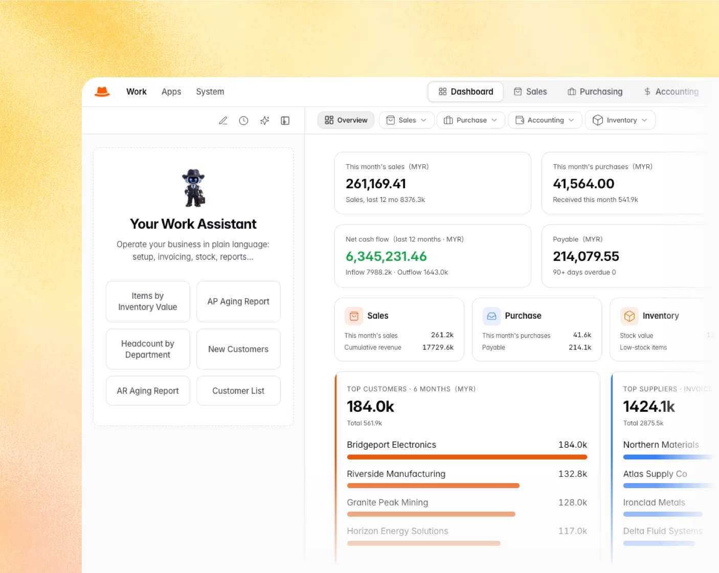Image resolution: width=719 pixels, height=573 pixels.
Task: Click the 6,345,231.46 cash flow value
Action: click(386, 256)
